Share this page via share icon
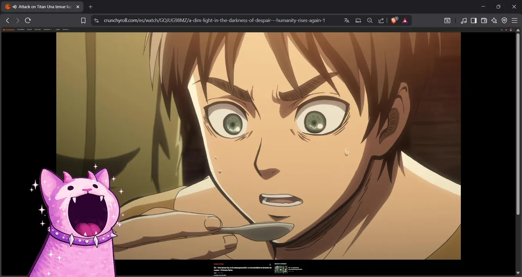 pos(381,20)
